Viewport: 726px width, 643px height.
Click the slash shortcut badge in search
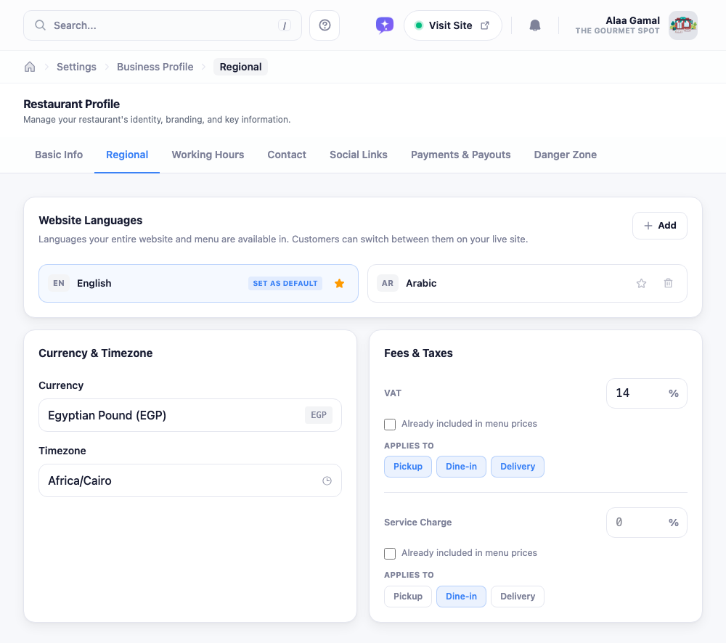[x=285, y=25]
